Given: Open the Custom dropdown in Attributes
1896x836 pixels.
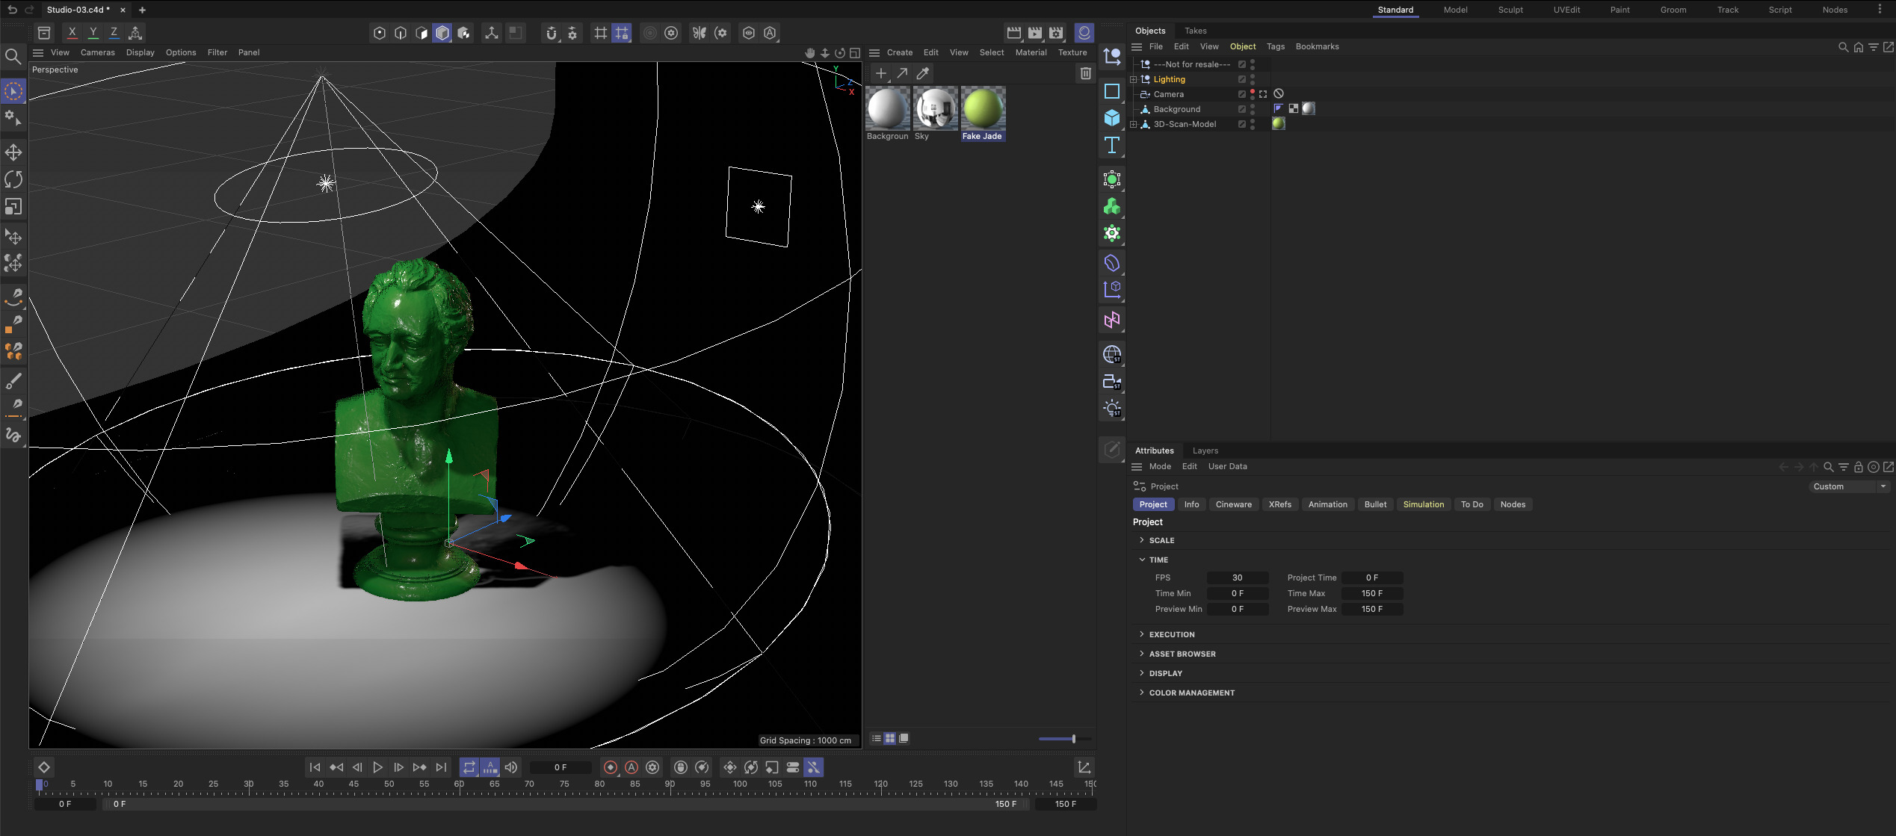Looking at the screenshot, I should (x=1850, y=486).
